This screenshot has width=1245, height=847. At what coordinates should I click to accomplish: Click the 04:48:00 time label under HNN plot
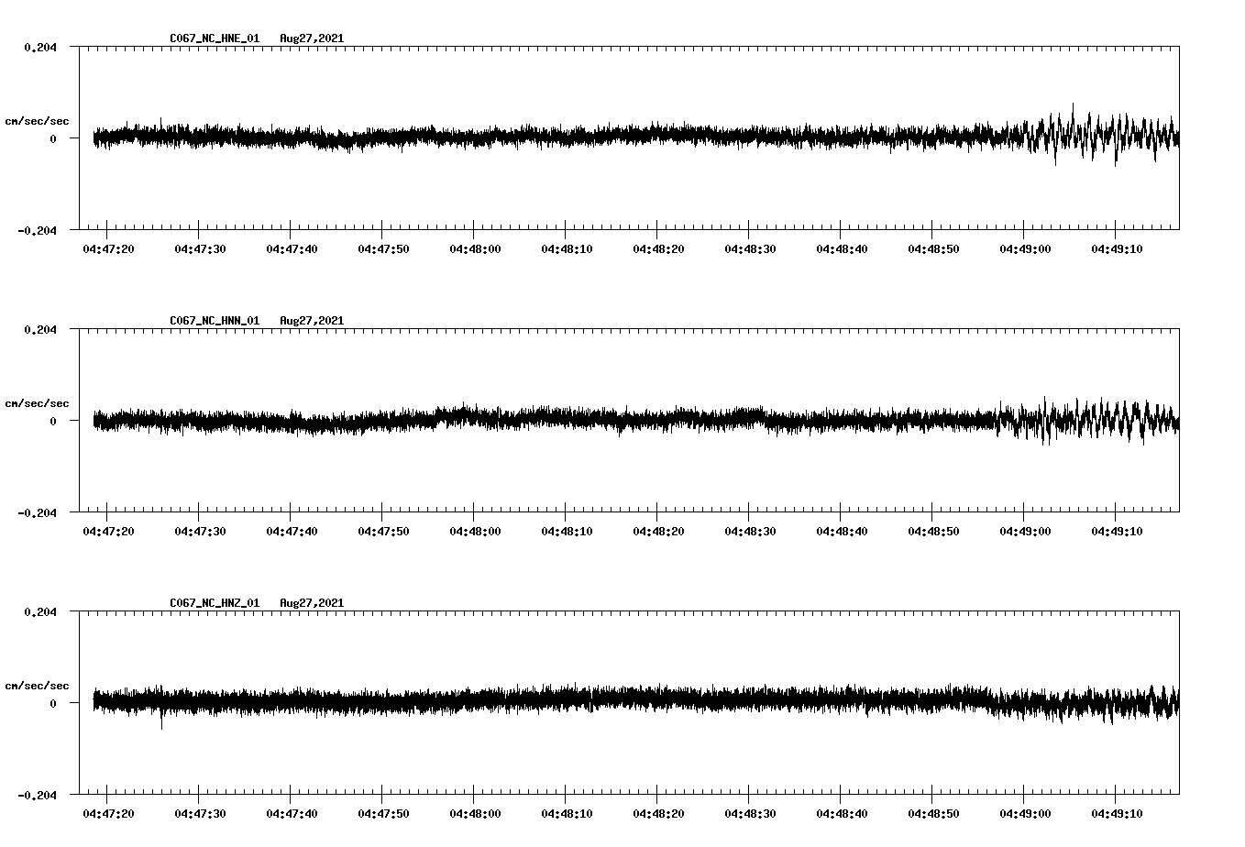(x=475, y=531)
